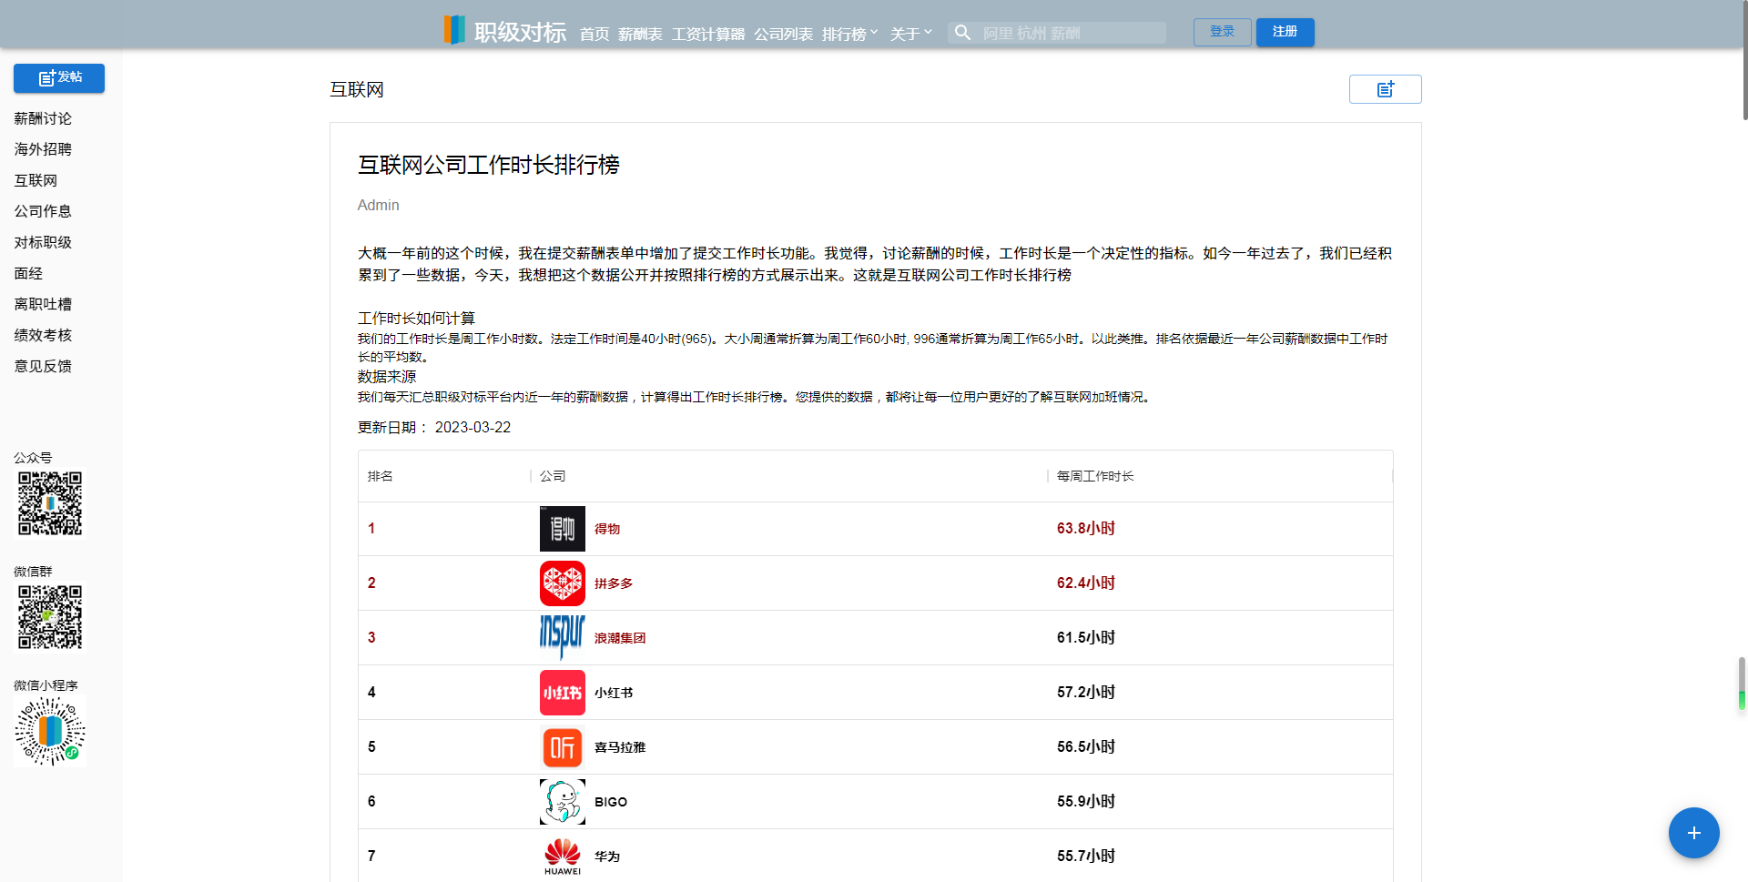The width and height of the screenshot is (1748, 882).
Task: Click the 登录 button
Action: (1222, 32)
